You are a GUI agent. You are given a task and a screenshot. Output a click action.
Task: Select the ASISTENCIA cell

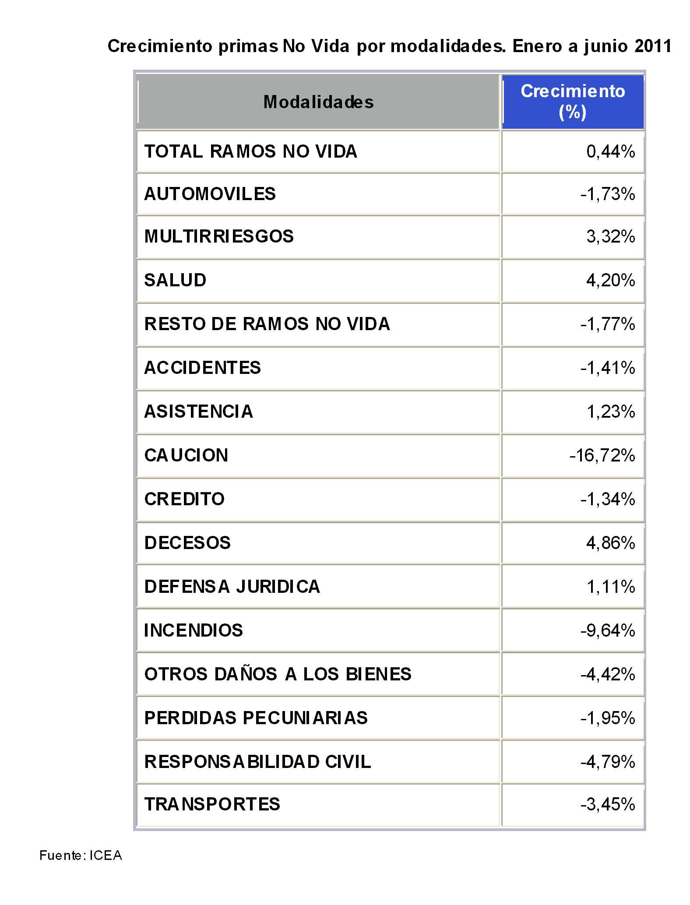(199, 412)
